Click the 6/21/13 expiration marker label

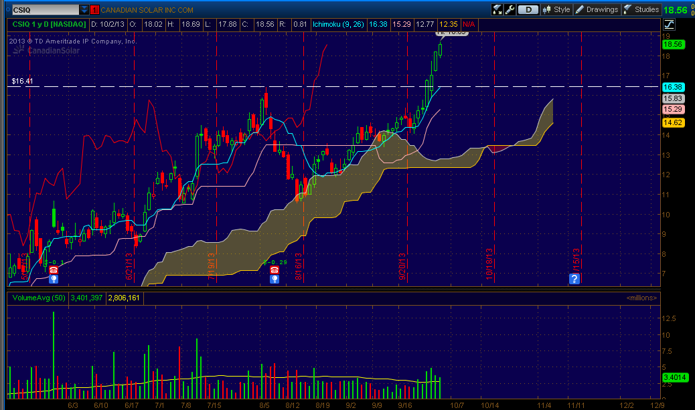(x=129, y=267)
